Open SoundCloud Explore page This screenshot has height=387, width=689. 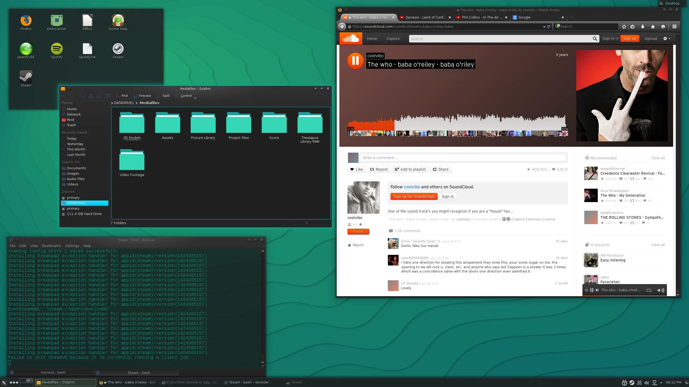pyautogui.click(x=393, y=39)
